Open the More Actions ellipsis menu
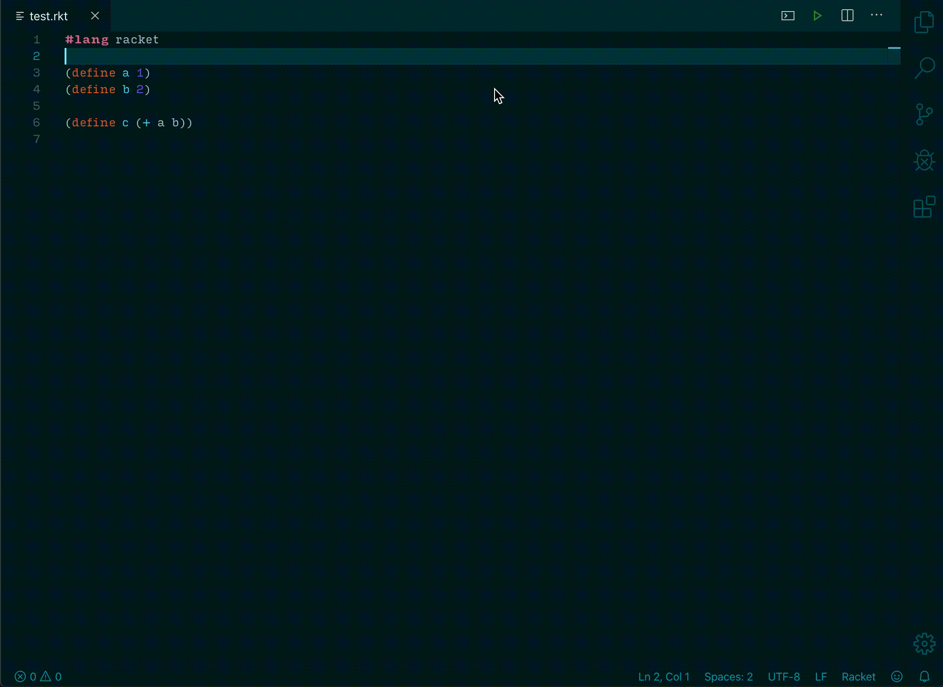 click(876, 15)
